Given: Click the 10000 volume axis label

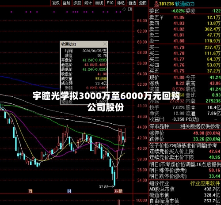Looking at the screenshot, I should point(141,201).
